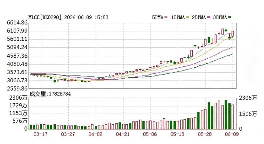Click the price axis value 5094.24

[17, 47]
